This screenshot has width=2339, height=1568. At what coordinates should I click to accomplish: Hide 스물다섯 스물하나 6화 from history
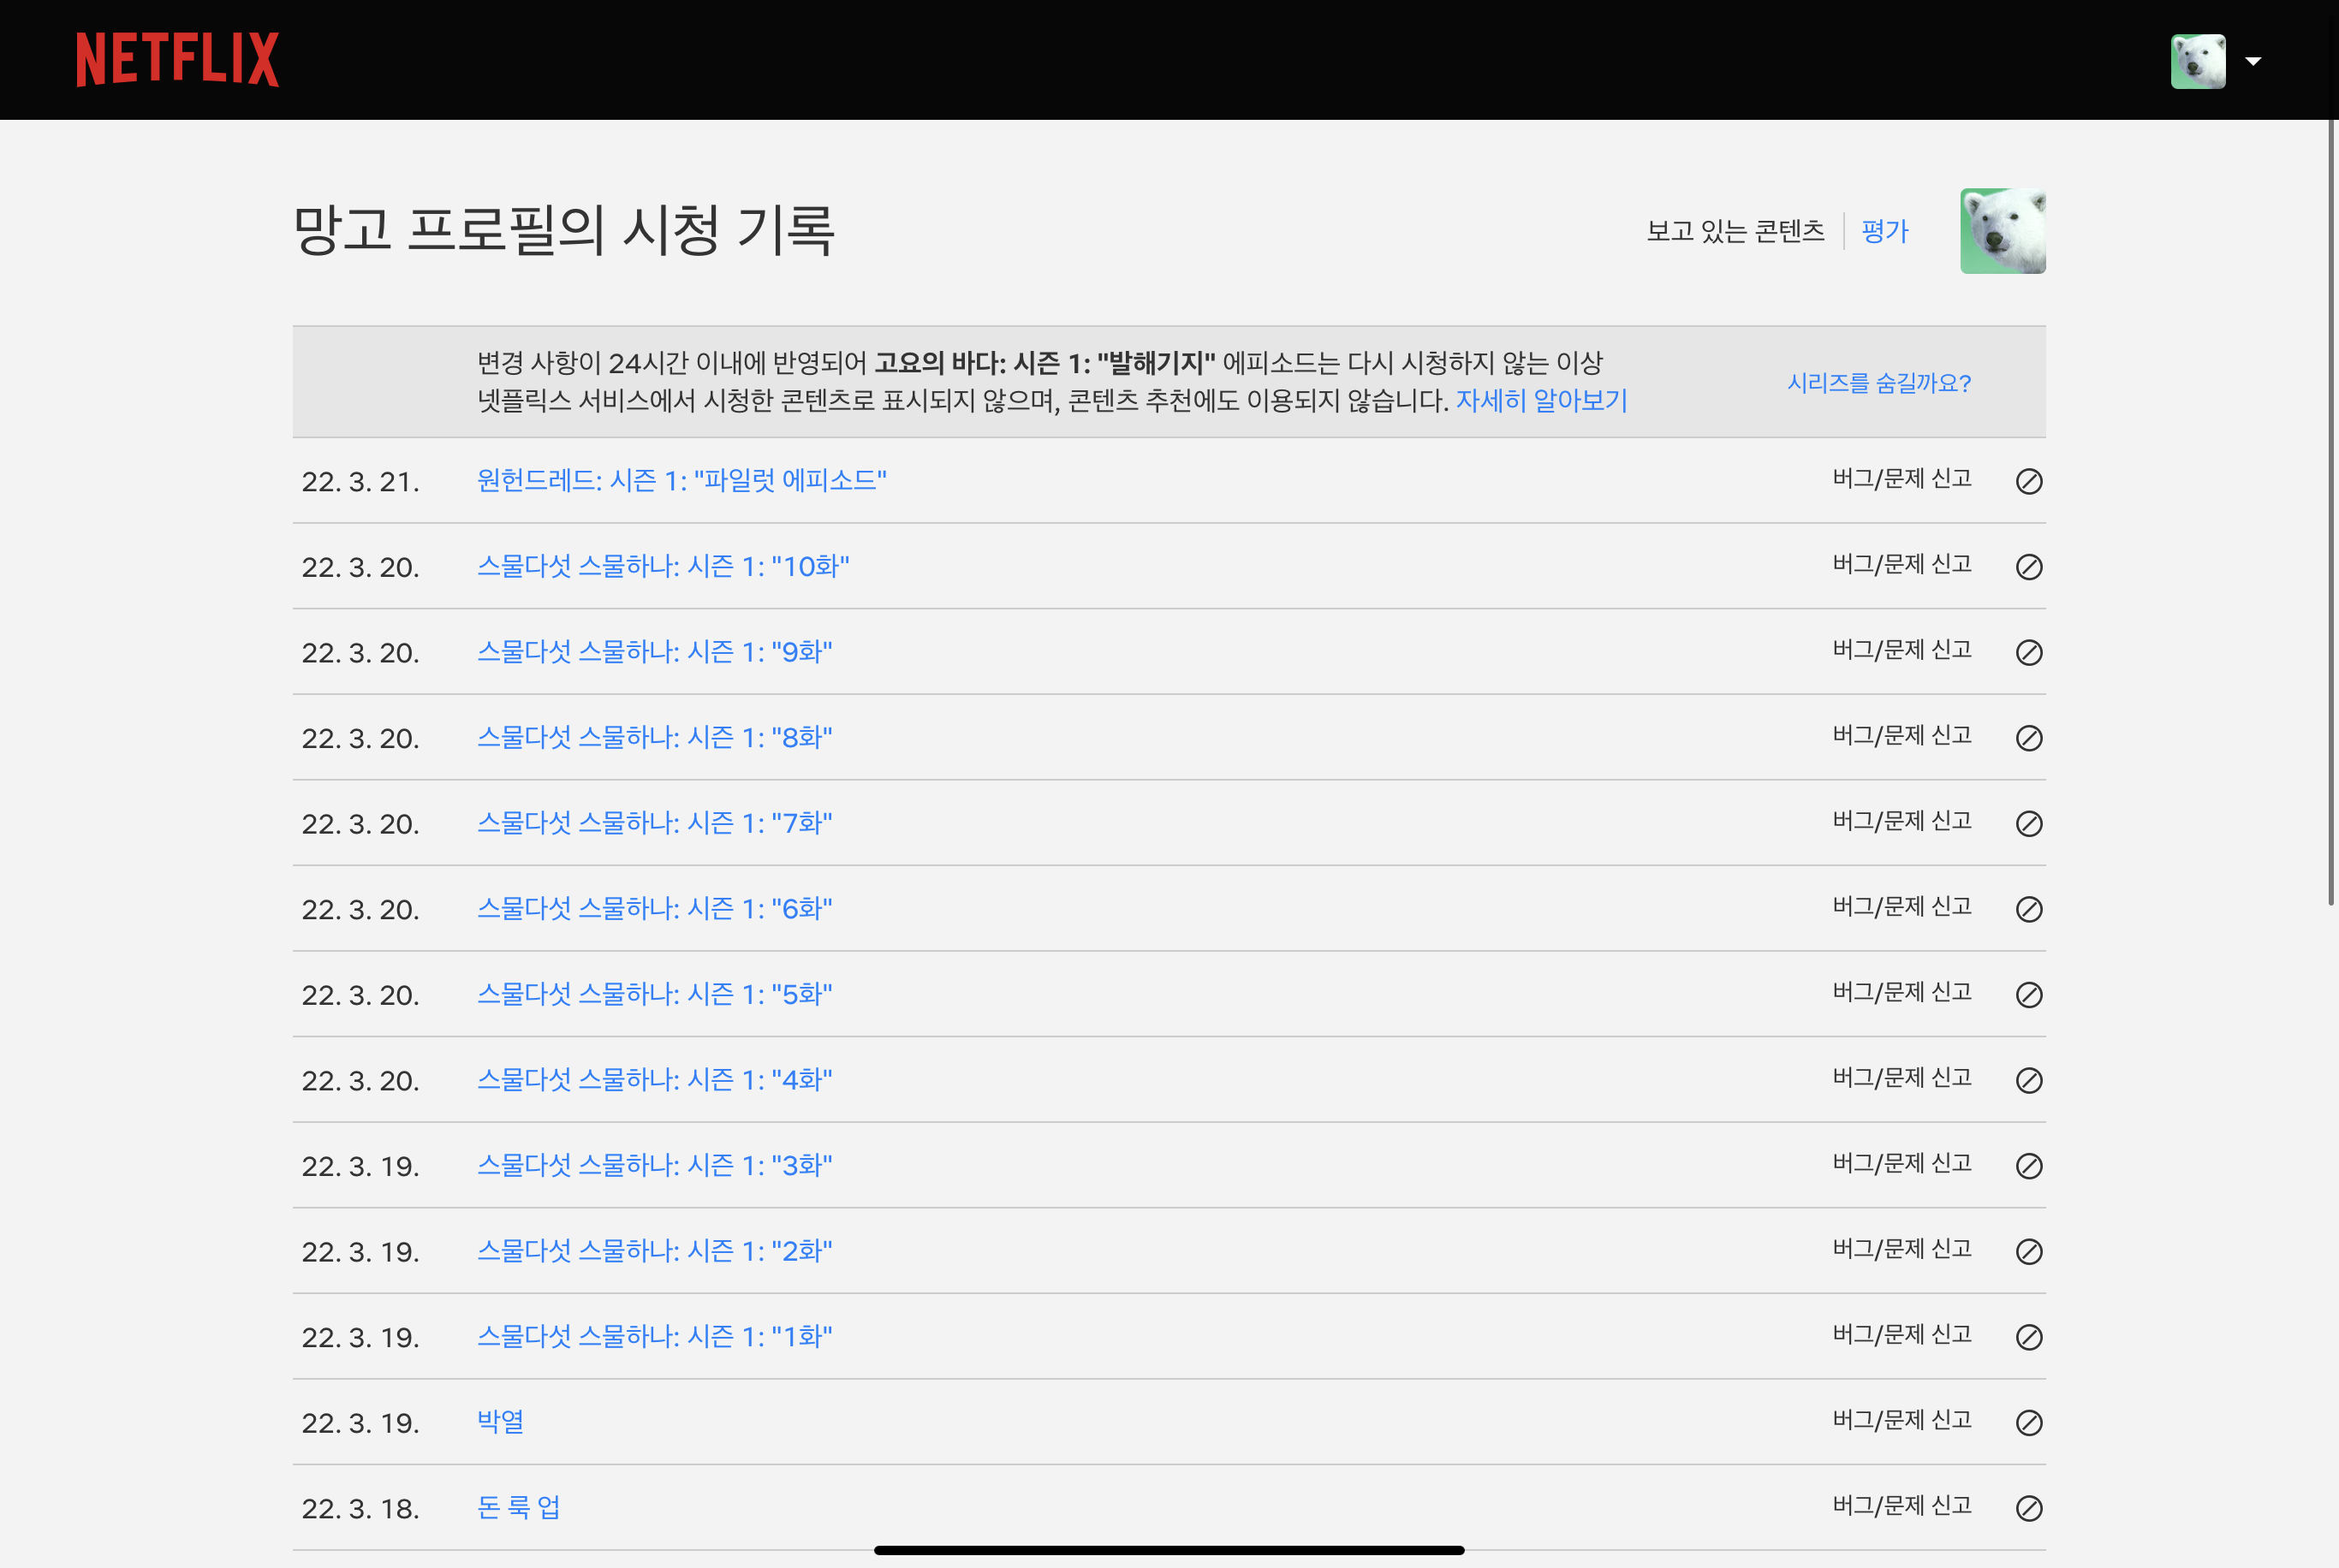2029,909
